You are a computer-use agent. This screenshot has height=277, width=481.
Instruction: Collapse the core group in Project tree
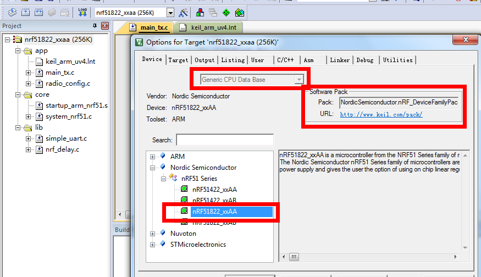[18, 95]
